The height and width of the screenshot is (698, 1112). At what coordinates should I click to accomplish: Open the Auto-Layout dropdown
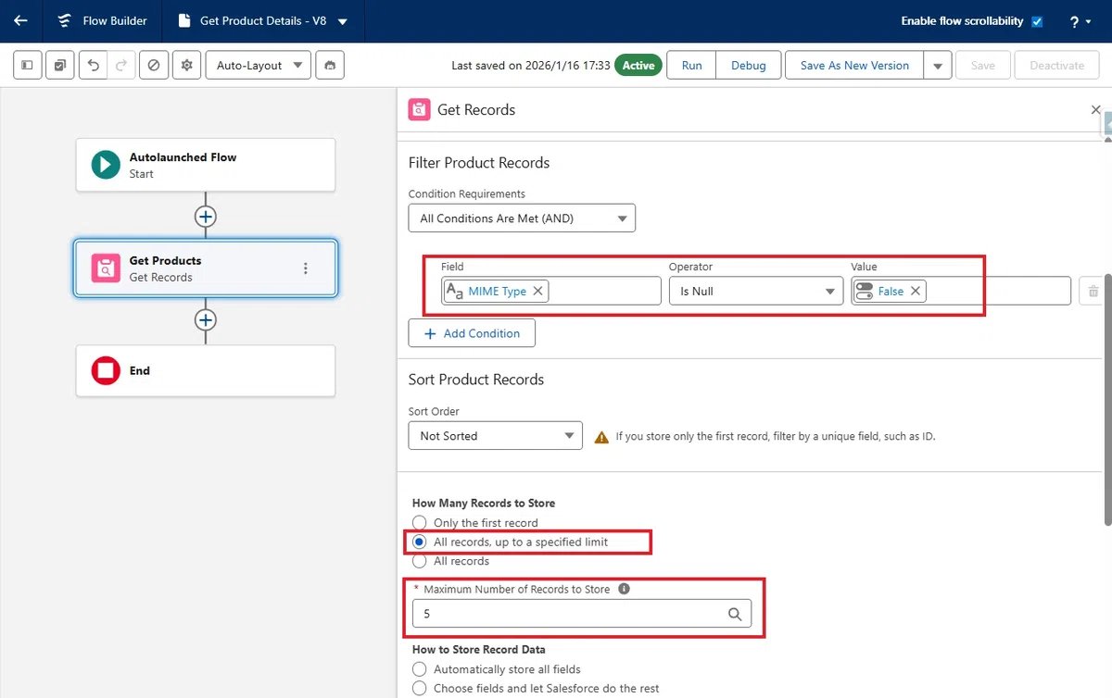259,66
